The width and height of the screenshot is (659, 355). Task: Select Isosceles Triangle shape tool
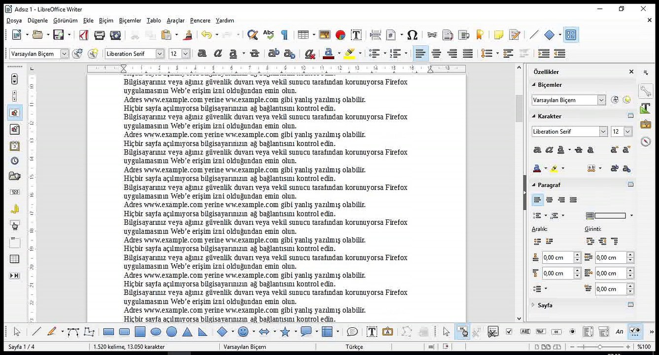[x=187, y=332]
